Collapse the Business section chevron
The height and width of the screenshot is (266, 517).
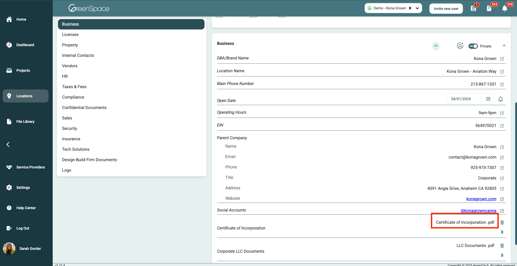tap(504, 46)
